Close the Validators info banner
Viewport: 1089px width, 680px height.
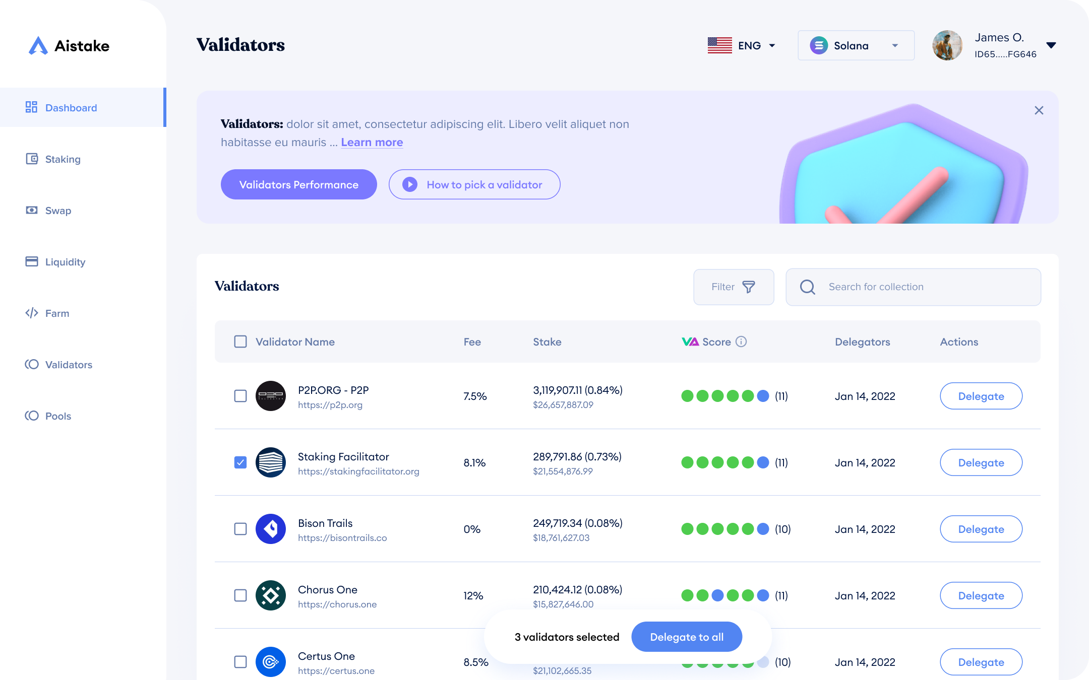(x=1039, y=110)
